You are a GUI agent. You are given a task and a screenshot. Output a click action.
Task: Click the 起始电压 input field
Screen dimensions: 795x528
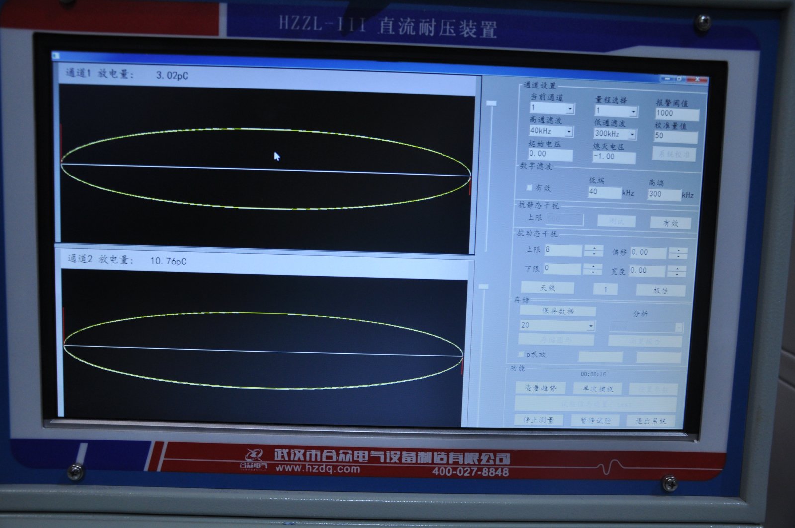pyautogui.click(x=550, y=155)
